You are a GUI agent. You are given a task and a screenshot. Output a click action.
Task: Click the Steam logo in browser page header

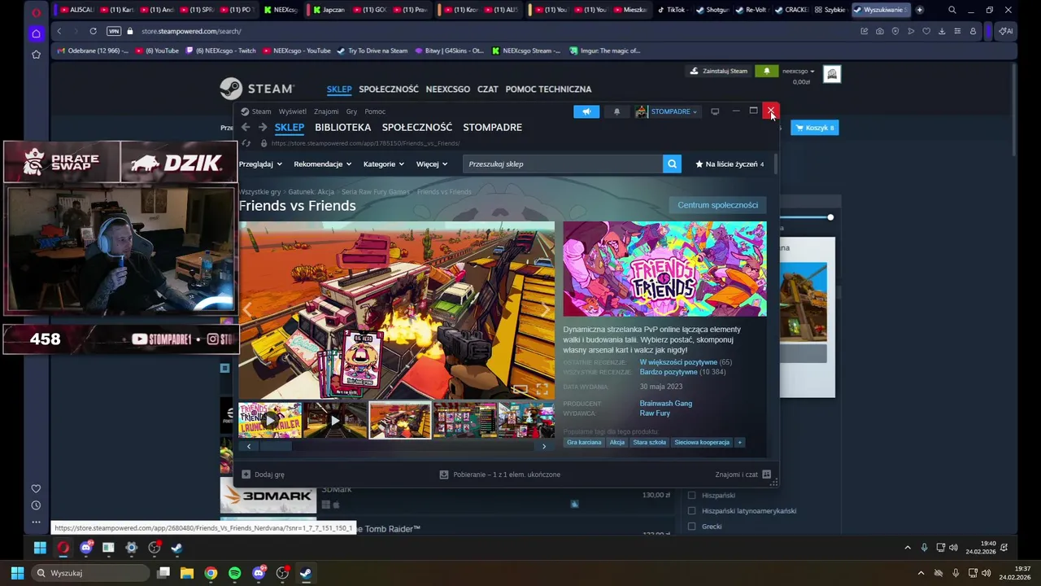(x=257, y=89)
